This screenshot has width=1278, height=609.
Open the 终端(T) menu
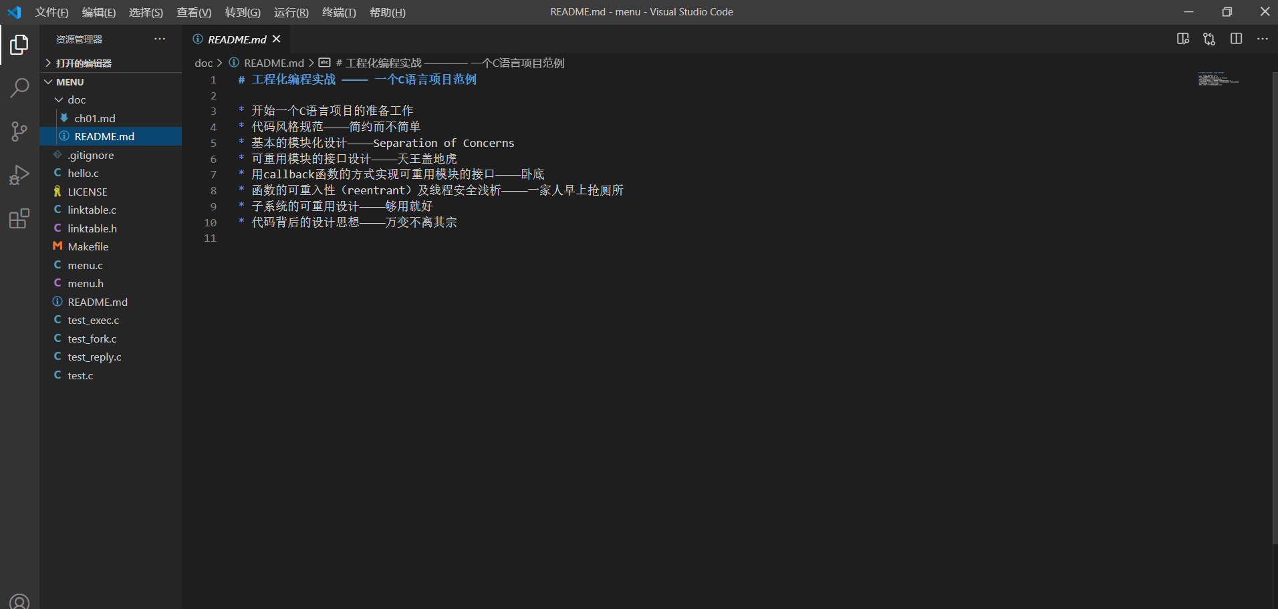pyautogui.click(x=339, y=12)
